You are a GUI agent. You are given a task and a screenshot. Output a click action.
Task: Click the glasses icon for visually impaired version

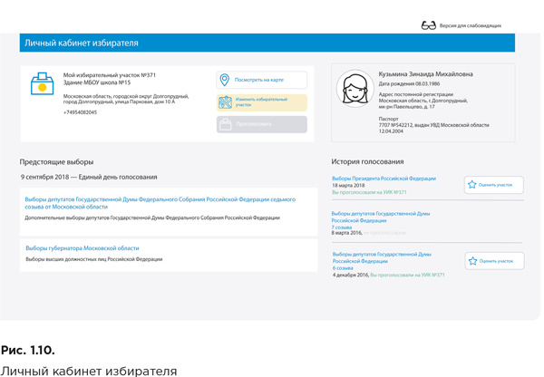(428, 25)
